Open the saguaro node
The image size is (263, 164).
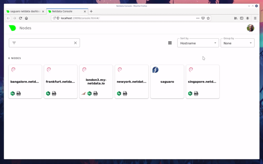tap(167, 82)
